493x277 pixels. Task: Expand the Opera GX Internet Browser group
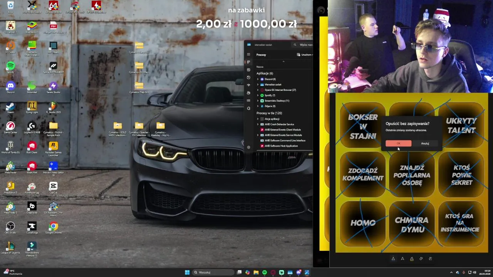tap(258, 90)
